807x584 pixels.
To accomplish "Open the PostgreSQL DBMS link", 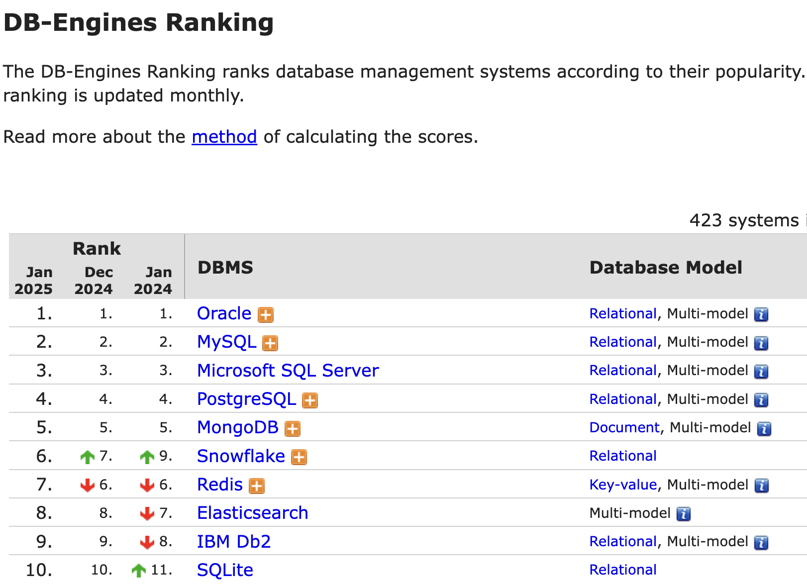I will click(247, 399).
